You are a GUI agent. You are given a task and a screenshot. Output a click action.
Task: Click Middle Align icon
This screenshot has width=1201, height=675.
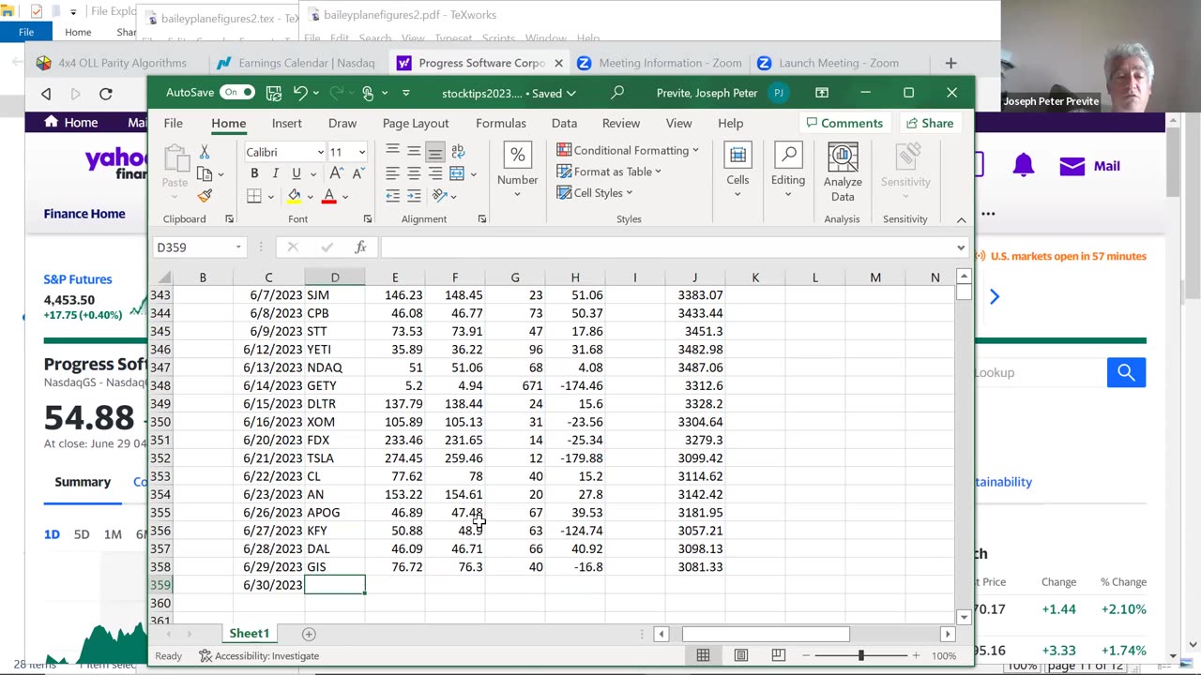click(414, 151)
